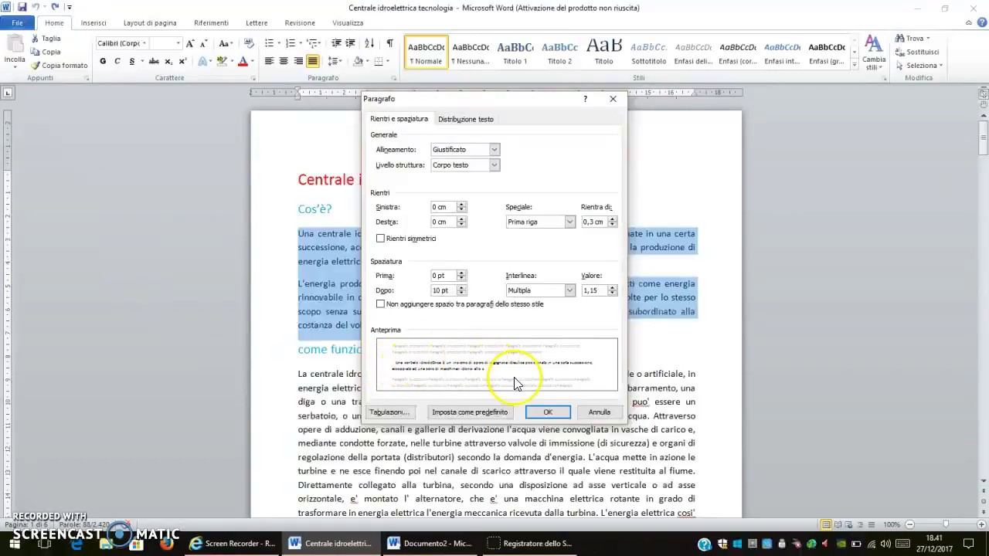The height and width of the screenshot is (556, 989).
Task: Save document from quick access toolbar
Action: click(x=22, y=7)
